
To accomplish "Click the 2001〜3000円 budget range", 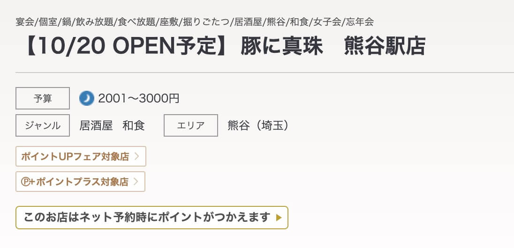I will coord(139,98).
